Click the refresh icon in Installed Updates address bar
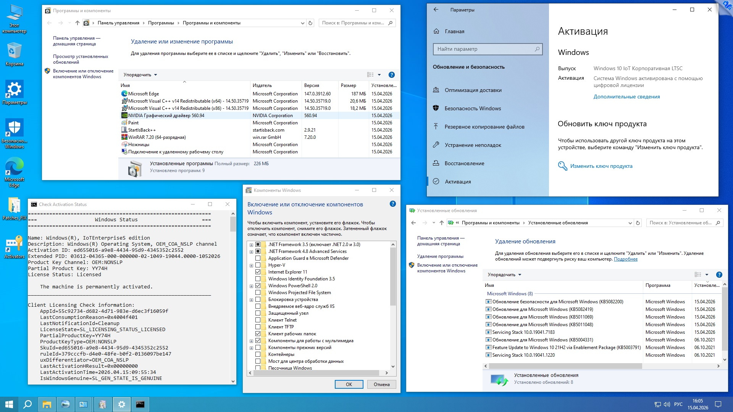The width and height of the screenshot is (733, 412). [x=638, y=223]
